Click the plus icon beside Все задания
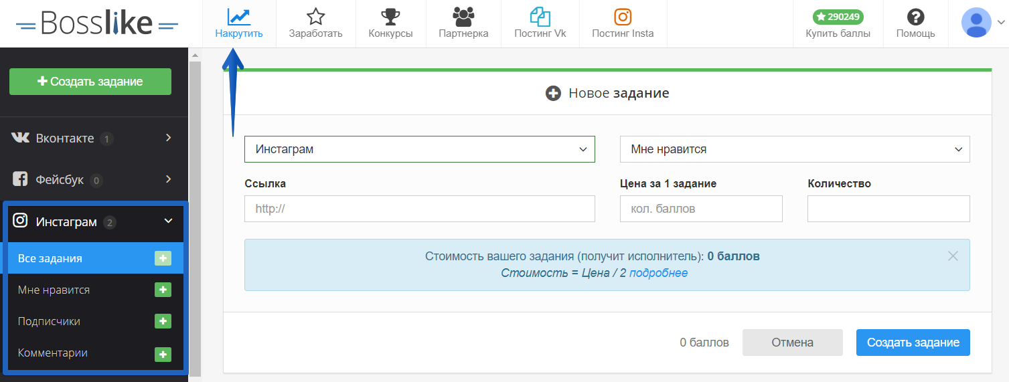1009x382 pixels. [x=163, y=258]
